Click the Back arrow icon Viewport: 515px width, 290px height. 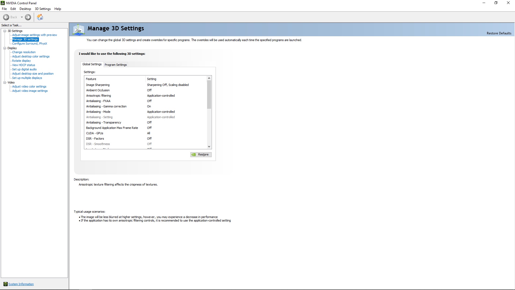tap(6, 17)
